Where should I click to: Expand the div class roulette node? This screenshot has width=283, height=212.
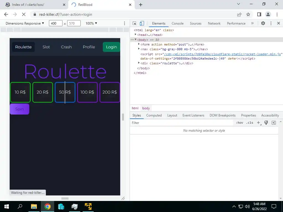pos(139,63)
